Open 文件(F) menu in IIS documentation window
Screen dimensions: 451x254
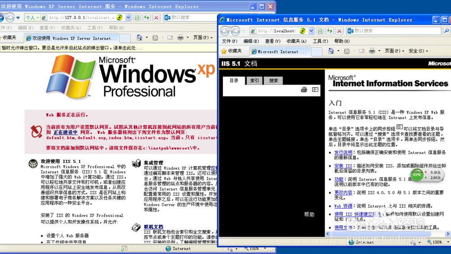pyautogui.click(x=230, y=41)
